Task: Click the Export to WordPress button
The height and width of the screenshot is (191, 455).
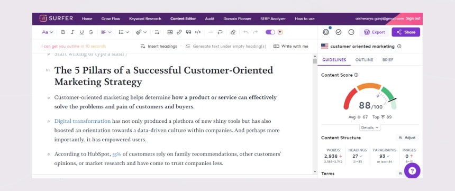Action: (x=375, y=32)
